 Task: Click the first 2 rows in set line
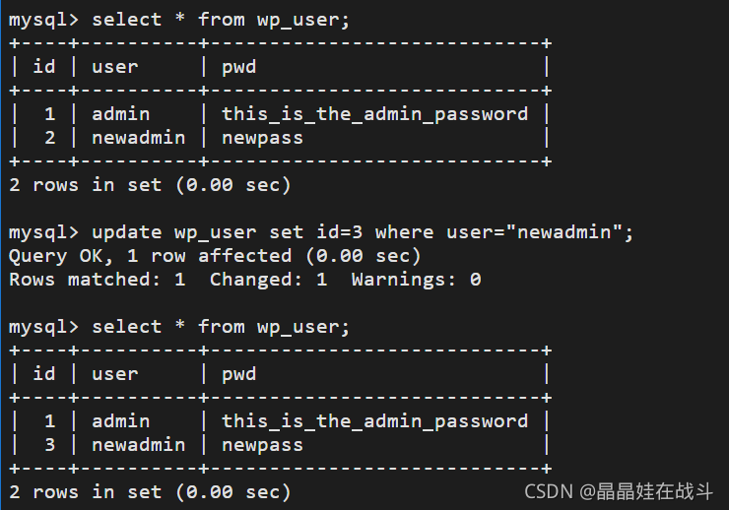[x=150, y=185]
